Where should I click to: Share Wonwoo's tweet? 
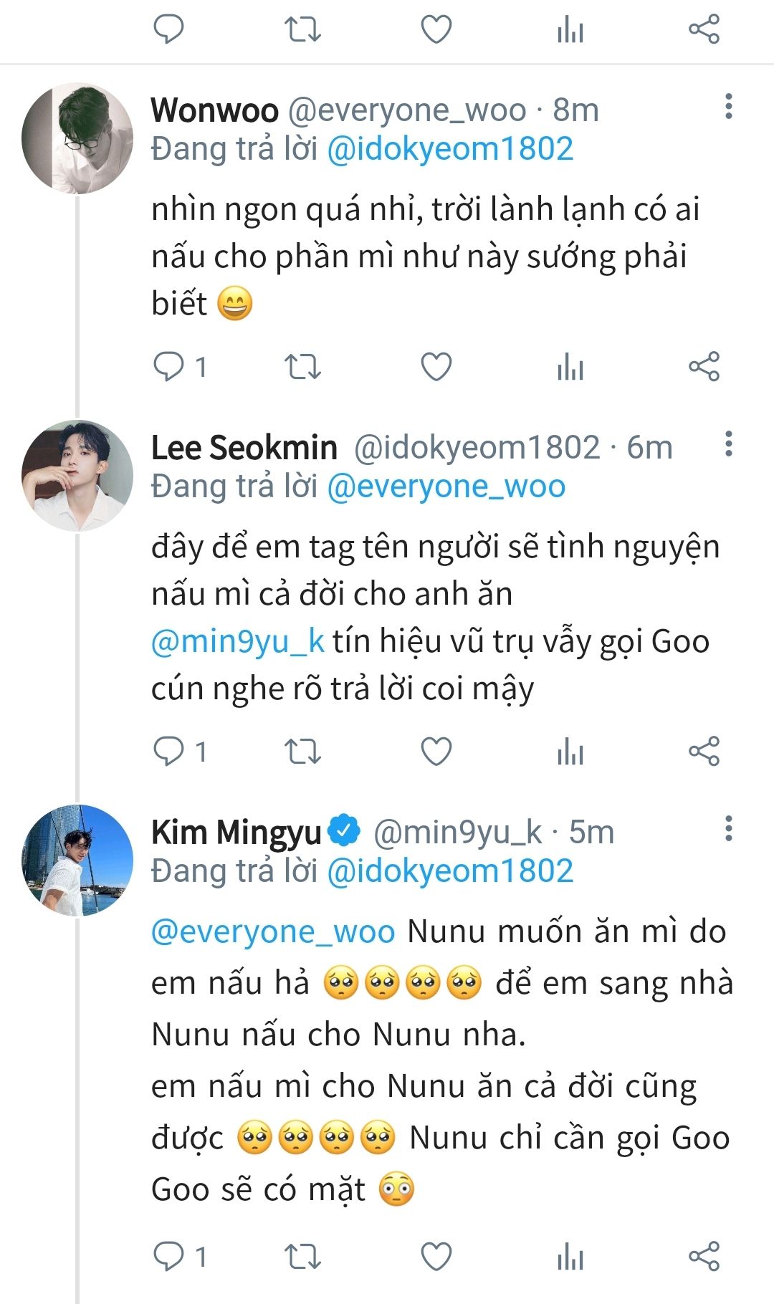point(704,367)
